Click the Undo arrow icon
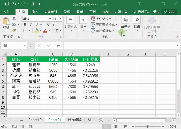This screenshot has height=129, width=181. (14, 4)
